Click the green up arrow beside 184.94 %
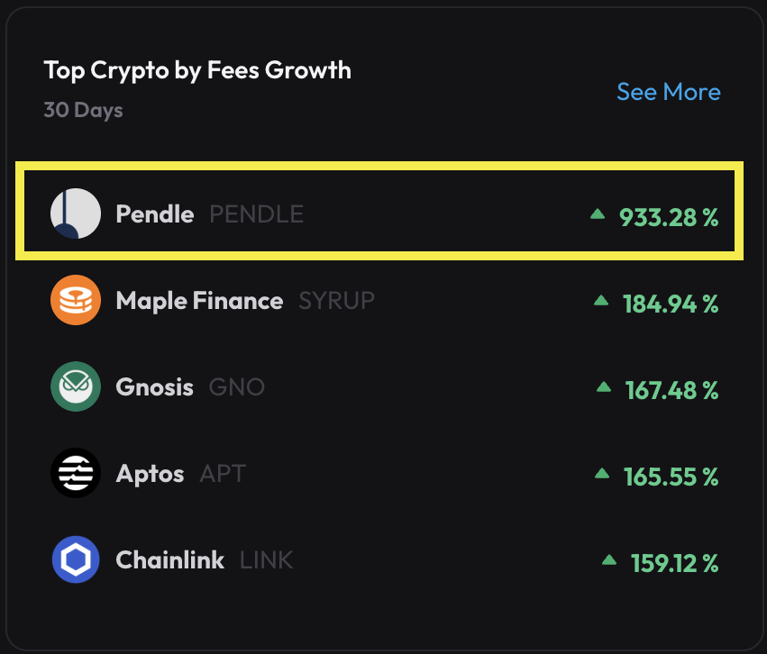 point(601,301)
